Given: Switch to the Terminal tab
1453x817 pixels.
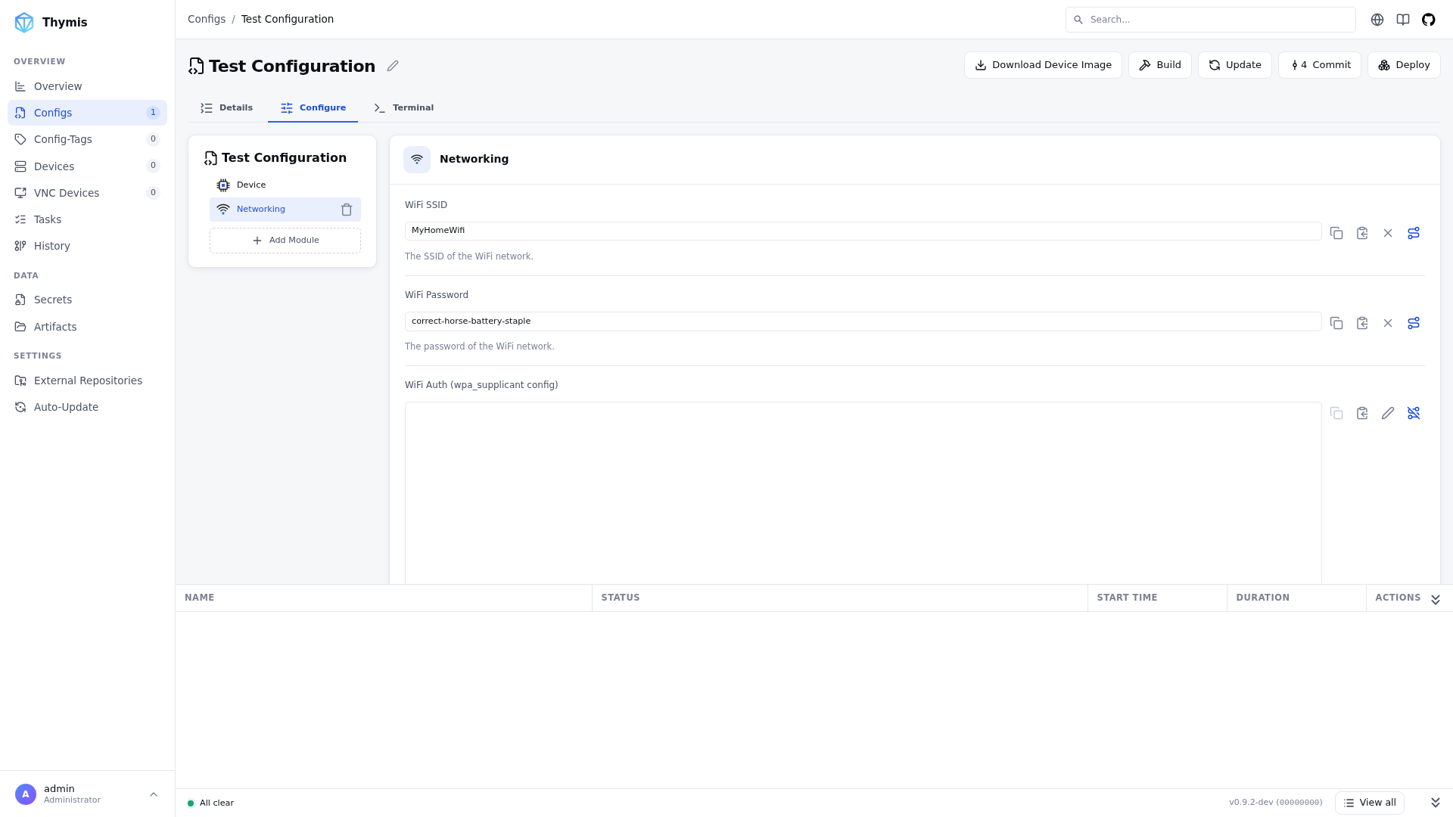Looking at the screenshot, I should [404, 108].
